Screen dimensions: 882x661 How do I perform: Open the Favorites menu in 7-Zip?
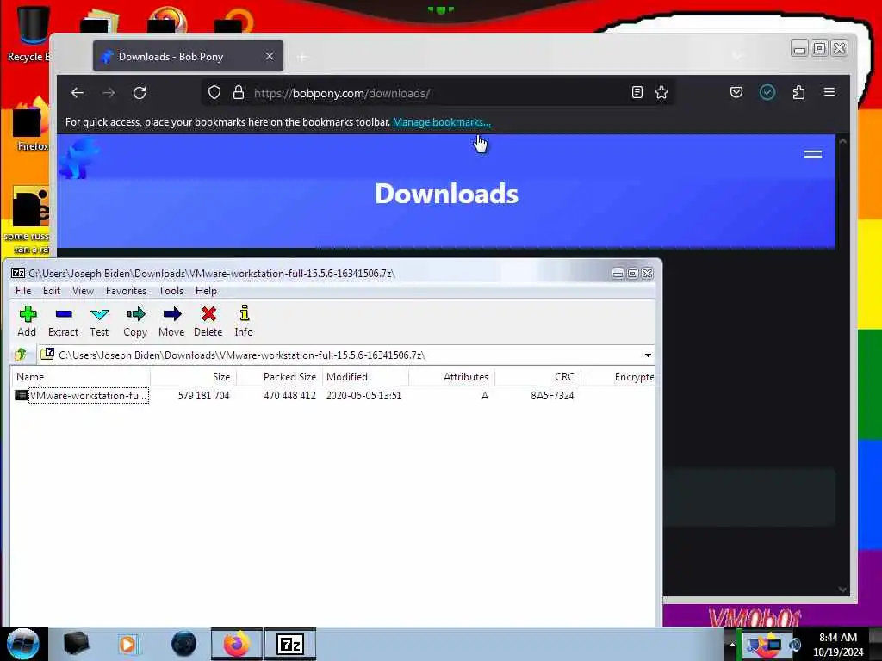[x=126, y=291]
